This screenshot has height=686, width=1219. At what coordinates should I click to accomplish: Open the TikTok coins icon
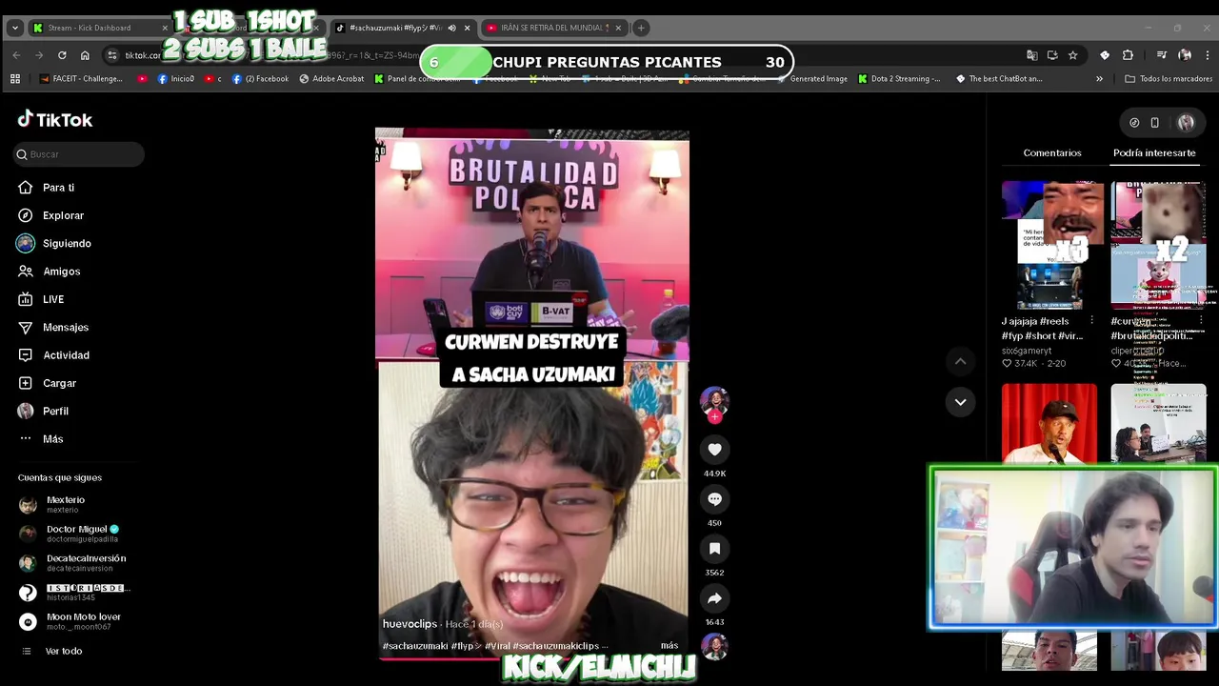1134,122
